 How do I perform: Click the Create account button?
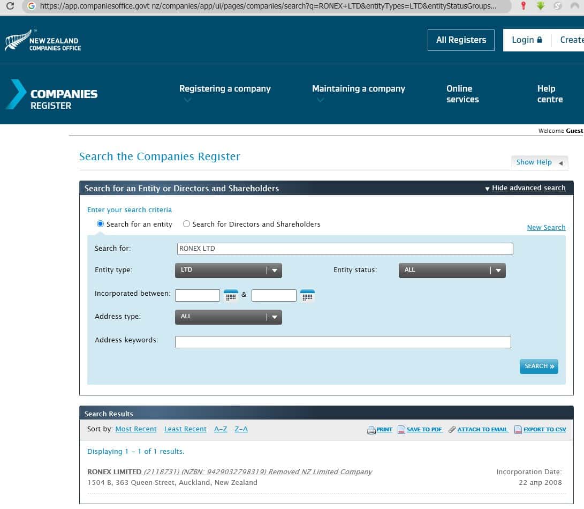569,40
